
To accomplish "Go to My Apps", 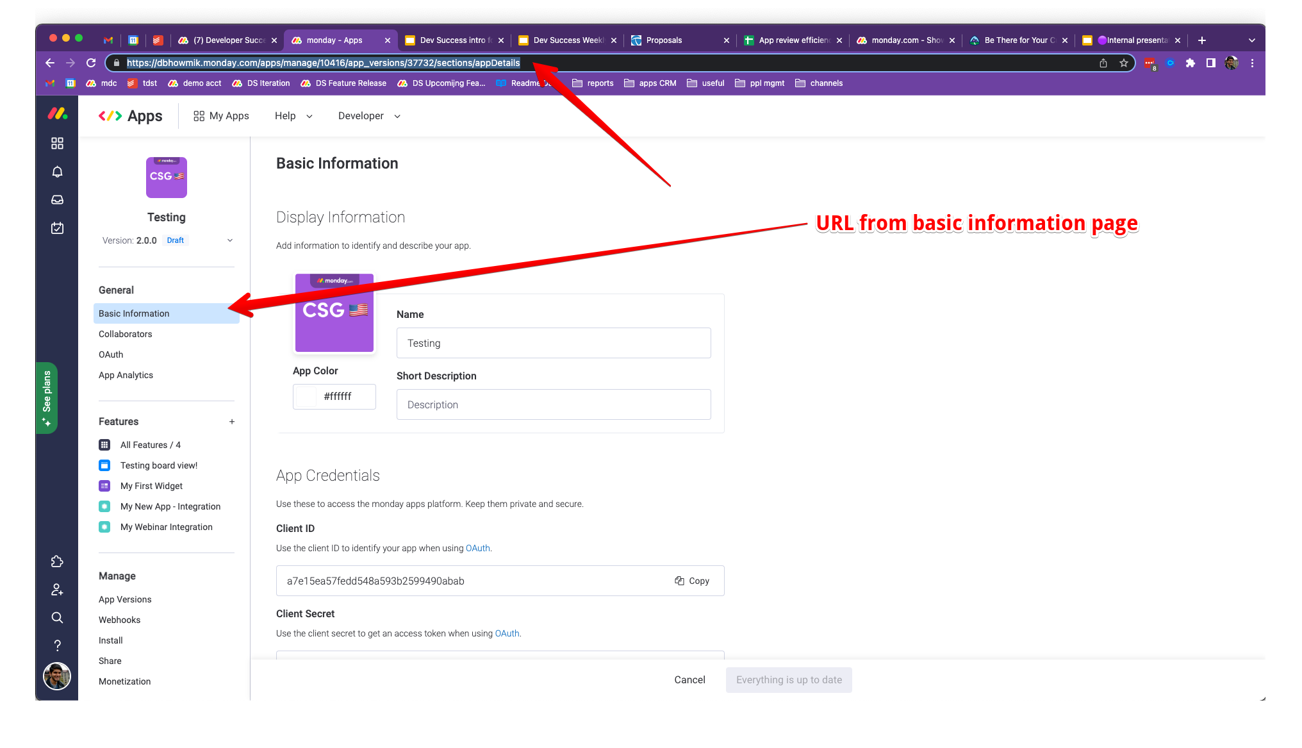I will coord(221,116).
